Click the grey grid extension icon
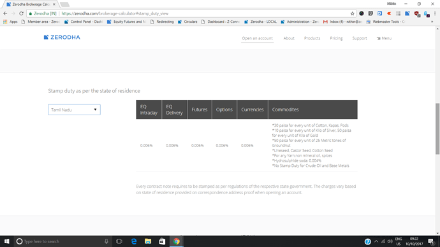 398,13
